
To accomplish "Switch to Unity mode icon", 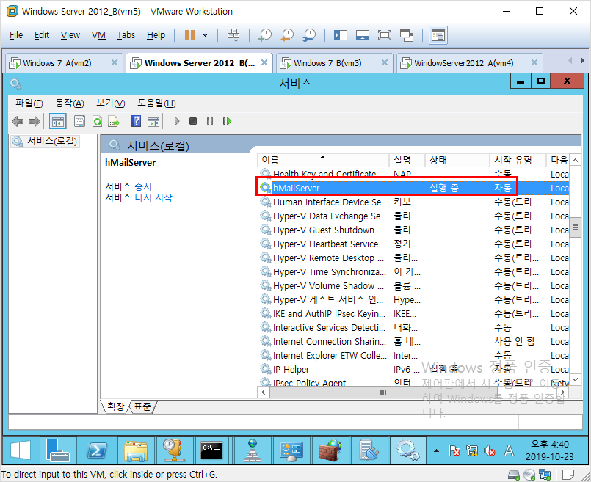I will pos(407,35).
